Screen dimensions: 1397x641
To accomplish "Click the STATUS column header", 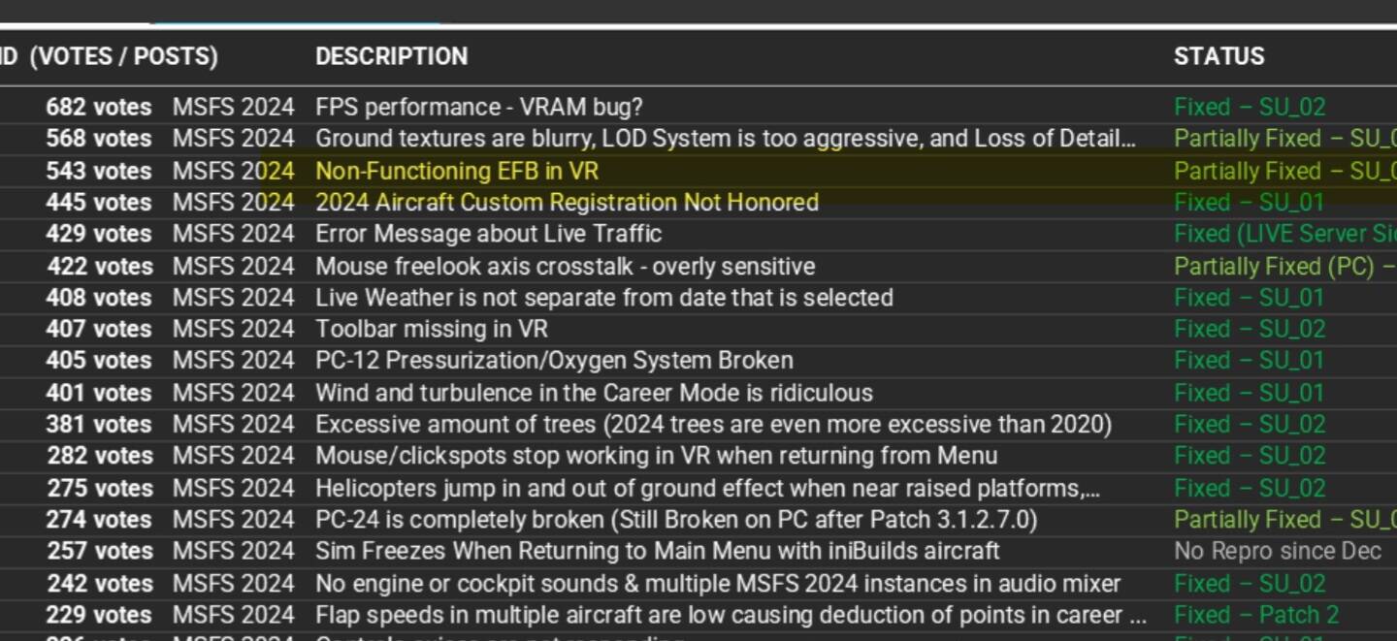I will 1218,56.
